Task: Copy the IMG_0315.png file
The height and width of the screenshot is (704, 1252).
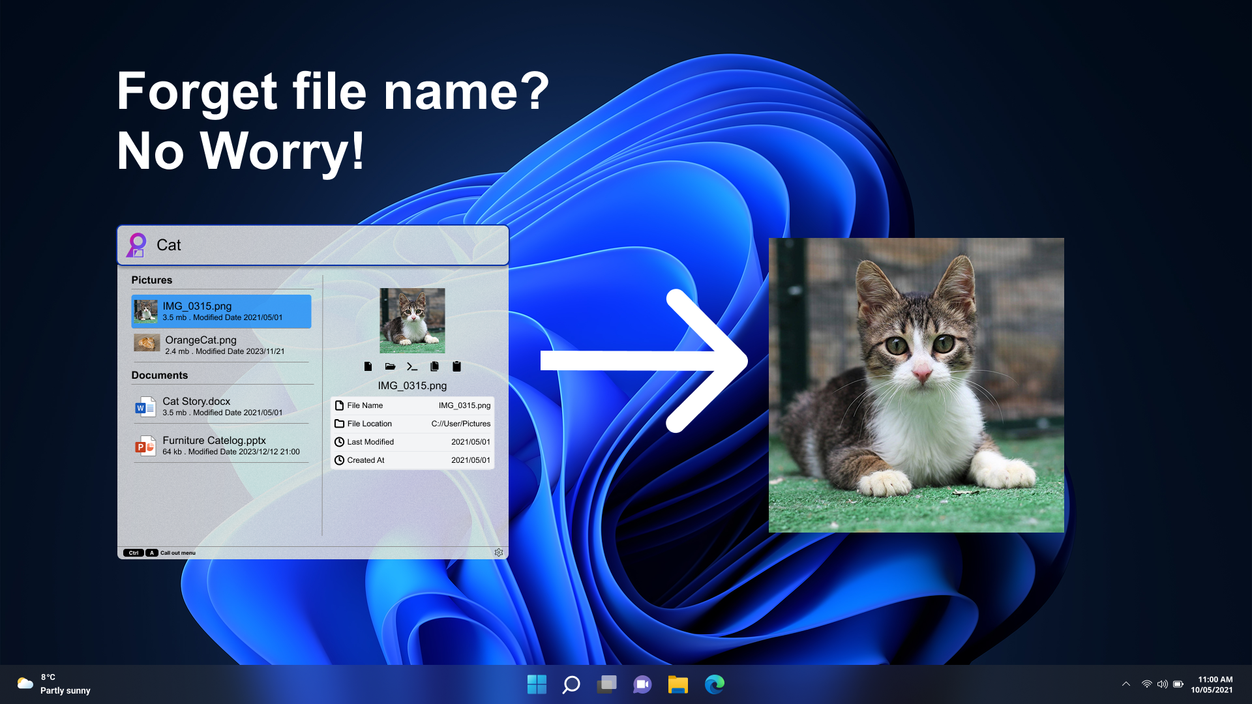Action: pos(434,366)
